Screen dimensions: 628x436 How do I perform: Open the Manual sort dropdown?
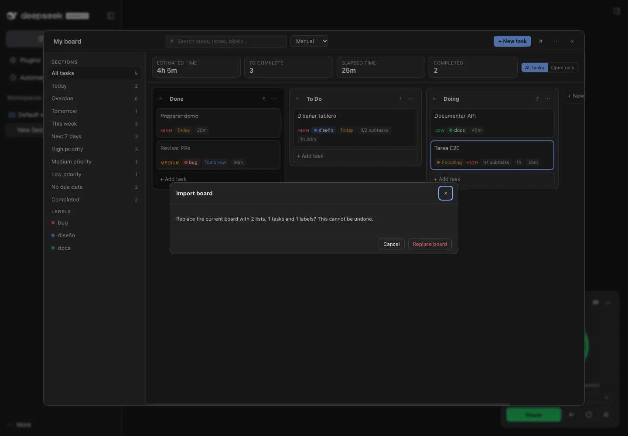pos(309,41)
